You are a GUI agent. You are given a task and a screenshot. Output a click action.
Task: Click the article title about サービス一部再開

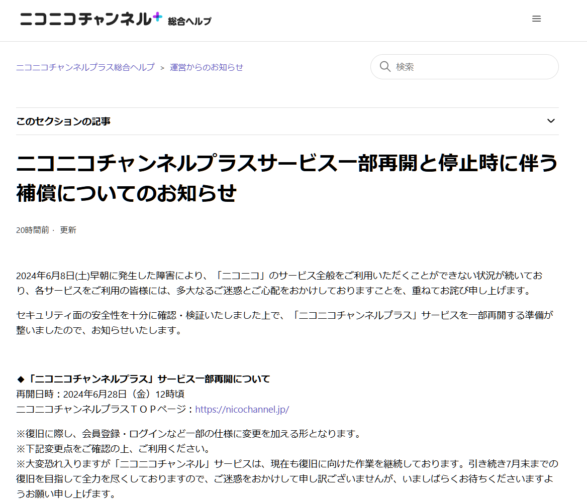[287, 178]
